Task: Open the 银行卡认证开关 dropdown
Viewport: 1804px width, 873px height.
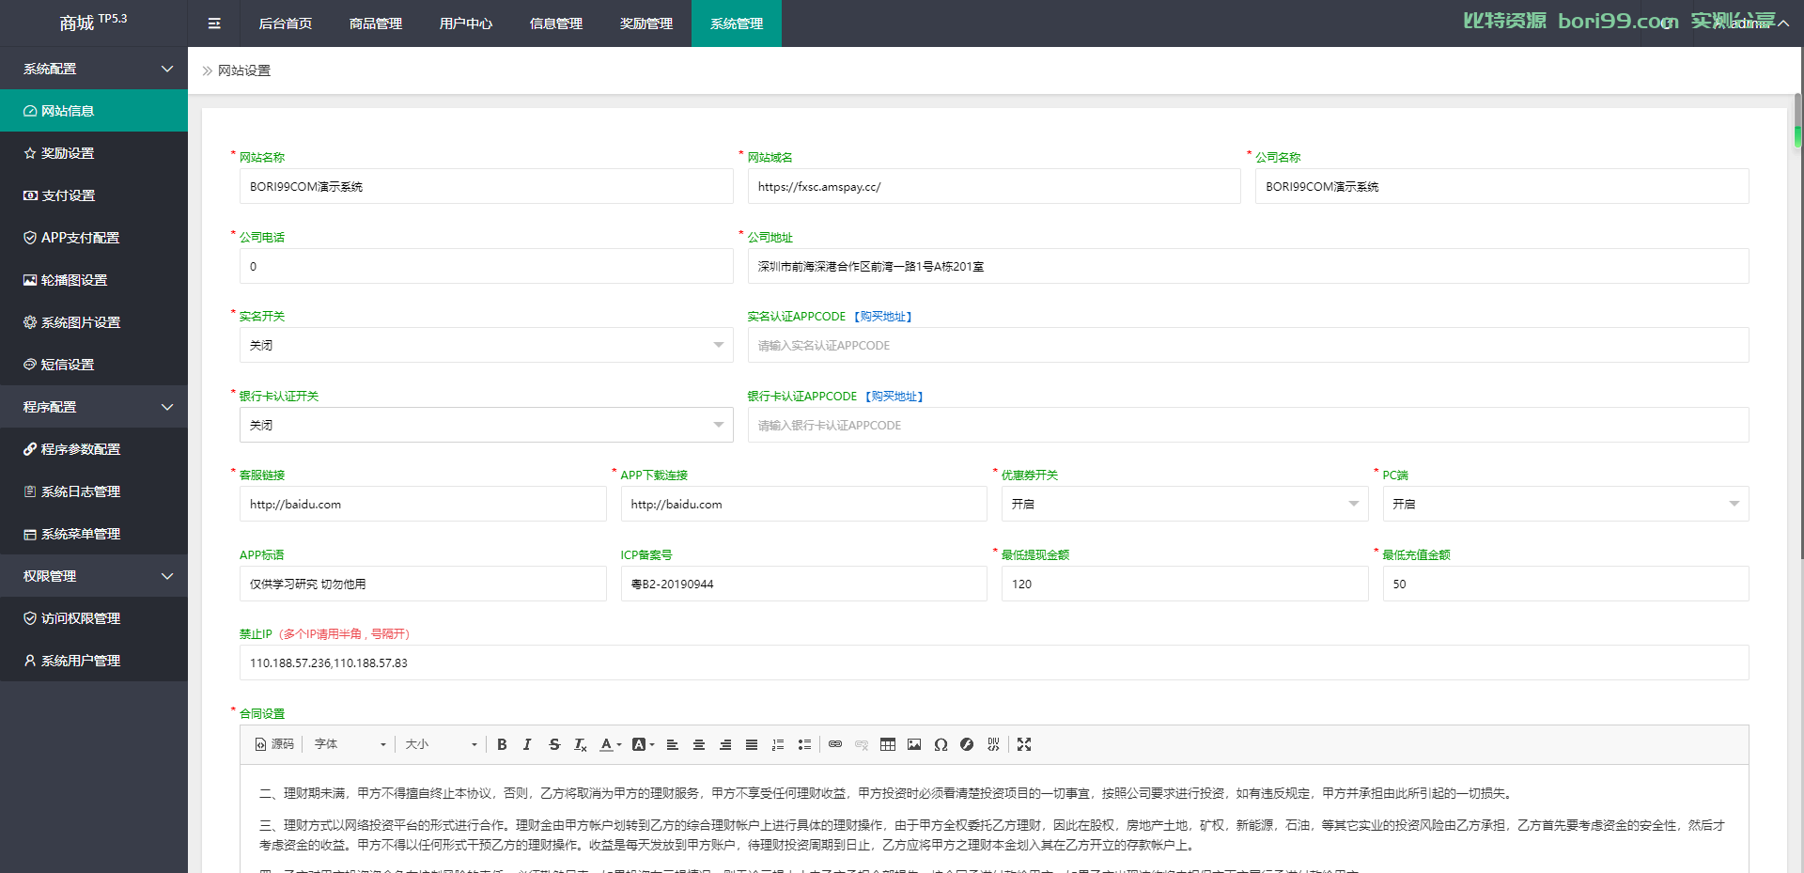Action: point(486,425)
